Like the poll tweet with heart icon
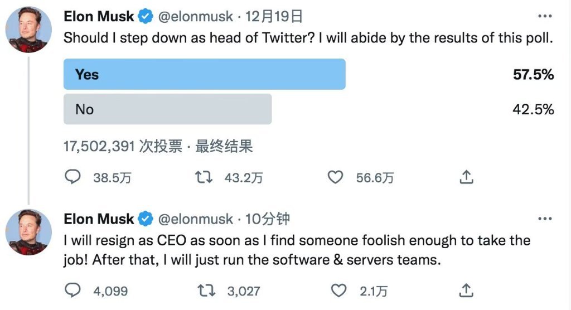 (335, 177)
